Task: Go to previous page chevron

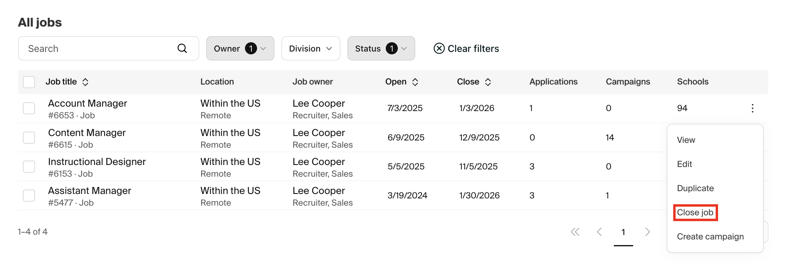Action: 599,232
